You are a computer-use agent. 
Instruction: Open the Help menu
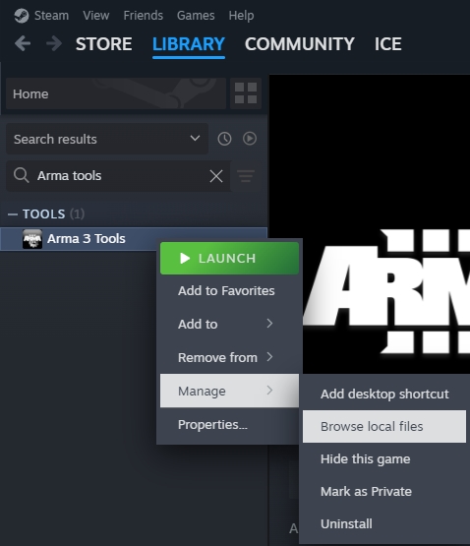pos(241,16)
